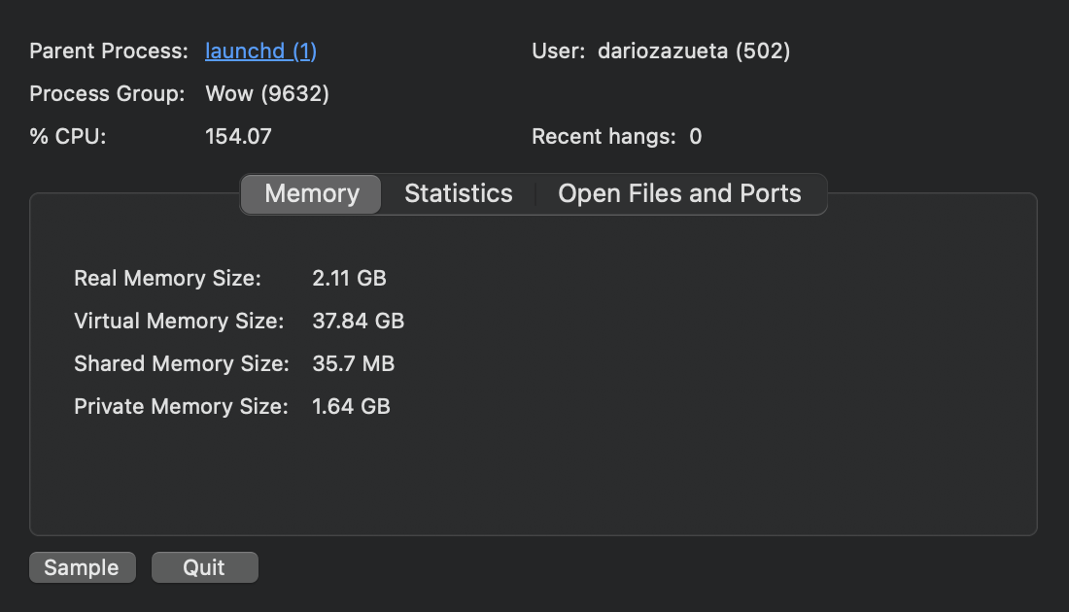This screenshot has width=1069, height=612.
Task: Click the Shared Memory Size label
Action: point(182,364)
